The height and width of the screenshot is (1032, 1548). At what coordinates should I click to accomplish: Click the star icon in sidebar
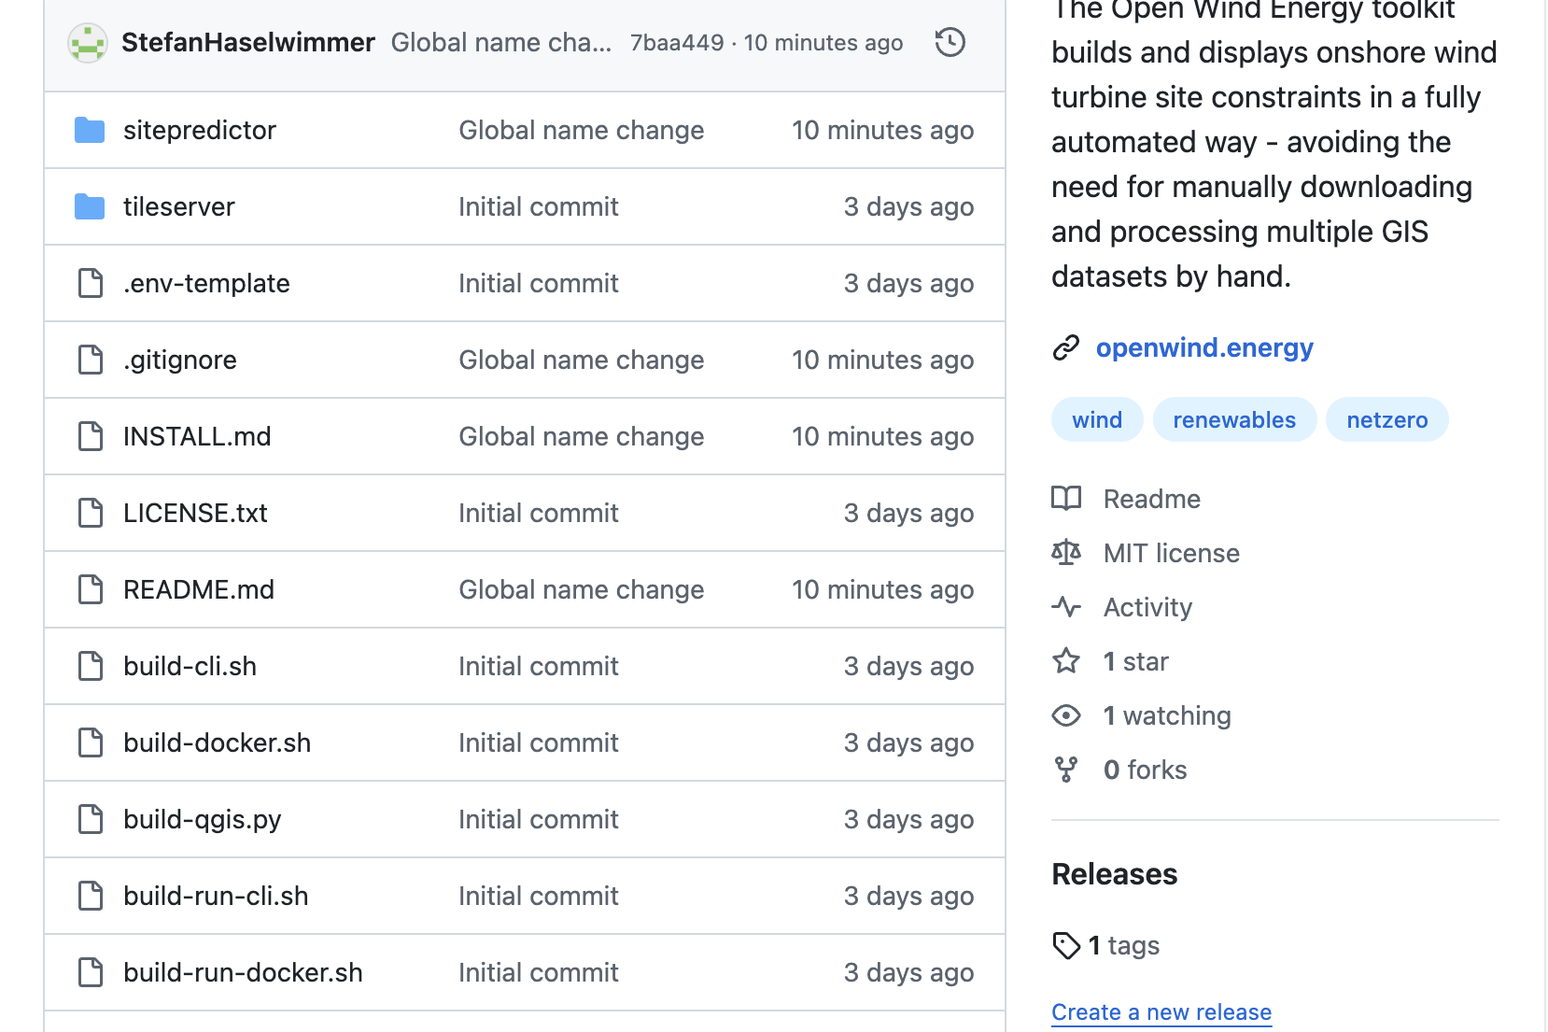1066,661
